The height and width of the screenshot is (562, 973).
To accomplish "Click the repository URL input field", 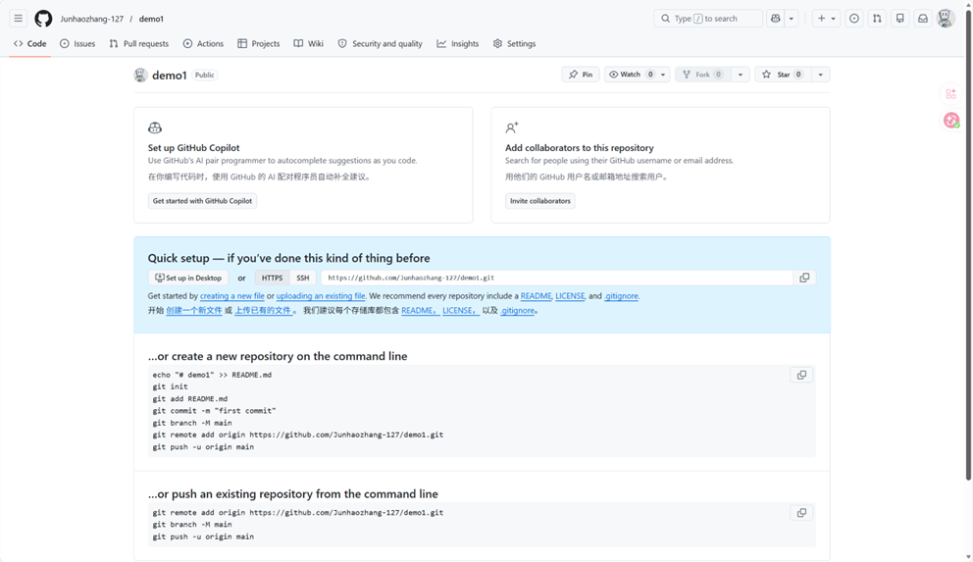I will [556, 278].
